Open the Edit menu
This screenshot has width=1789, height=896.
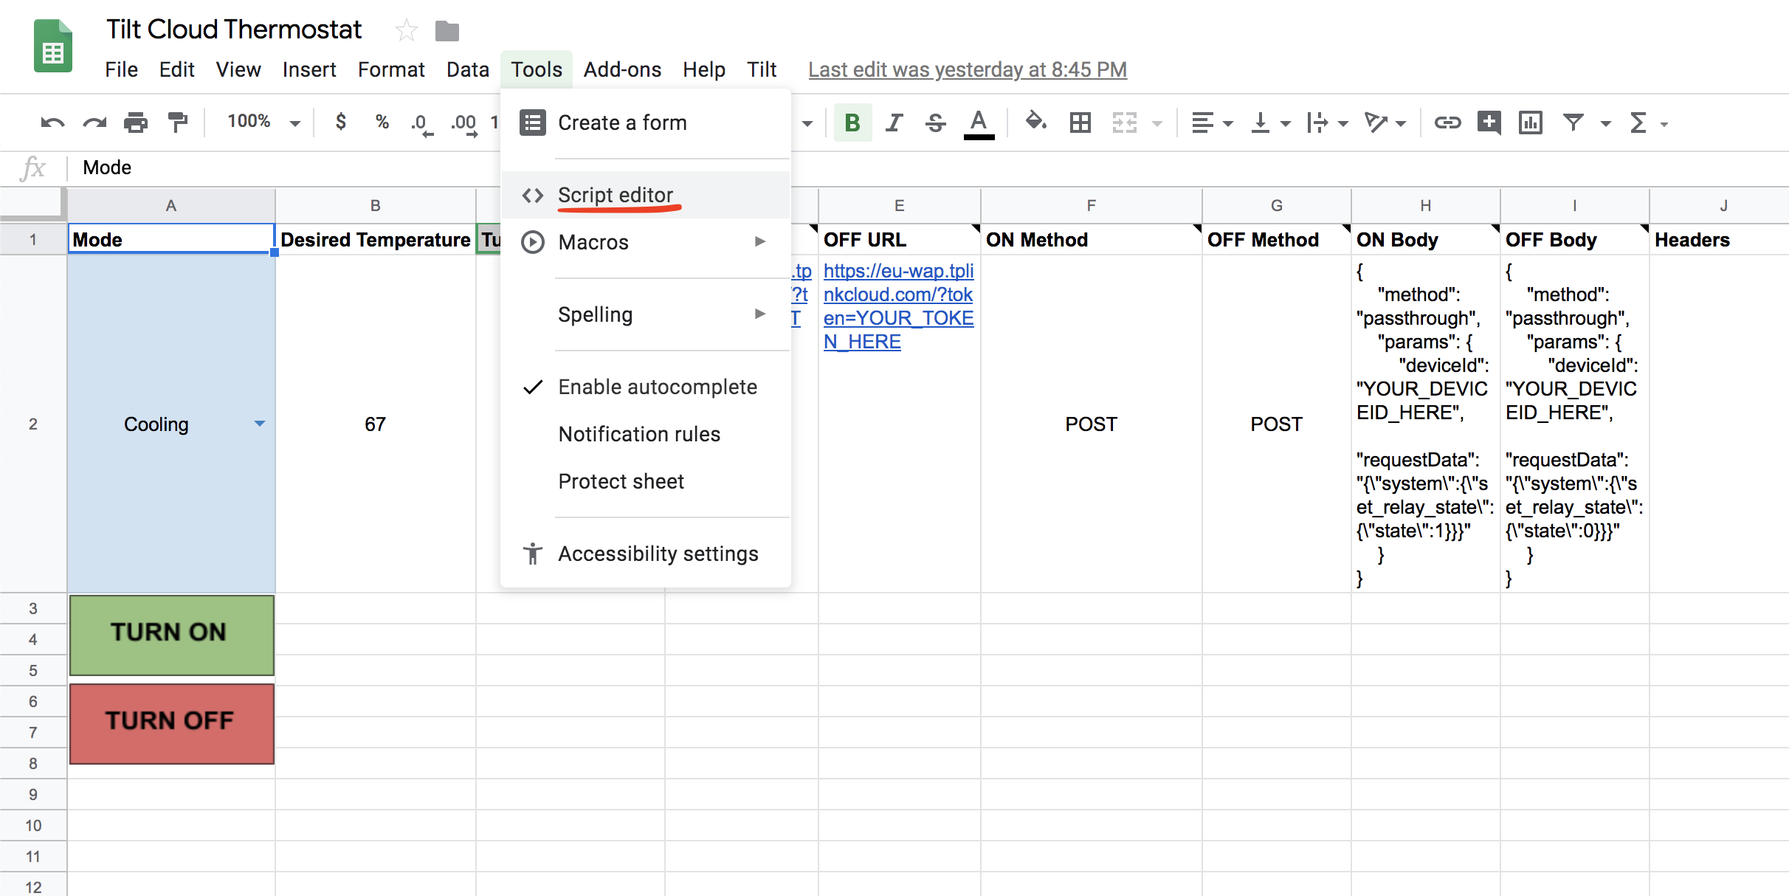pos(176,69)
